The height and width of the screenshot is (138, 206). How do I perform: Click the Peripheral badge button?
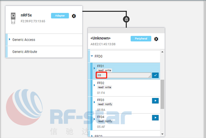pos(141,39)
